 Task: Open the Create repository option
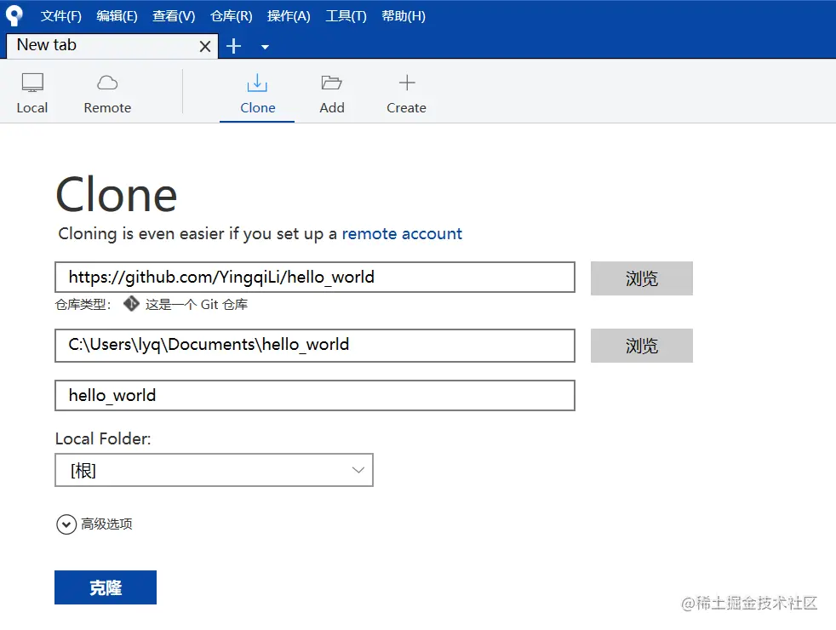(406, 94)
